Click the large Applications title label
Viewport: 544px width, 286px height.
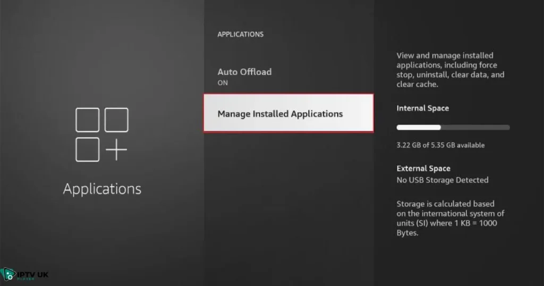click(x=102, y=189)
